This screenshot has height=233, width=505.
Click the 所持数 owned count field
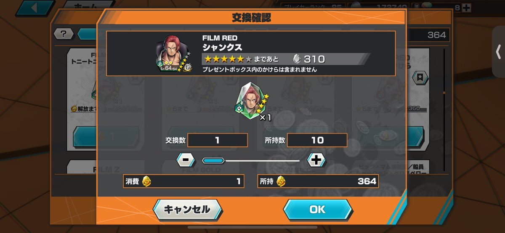click(x=317, y=140)
